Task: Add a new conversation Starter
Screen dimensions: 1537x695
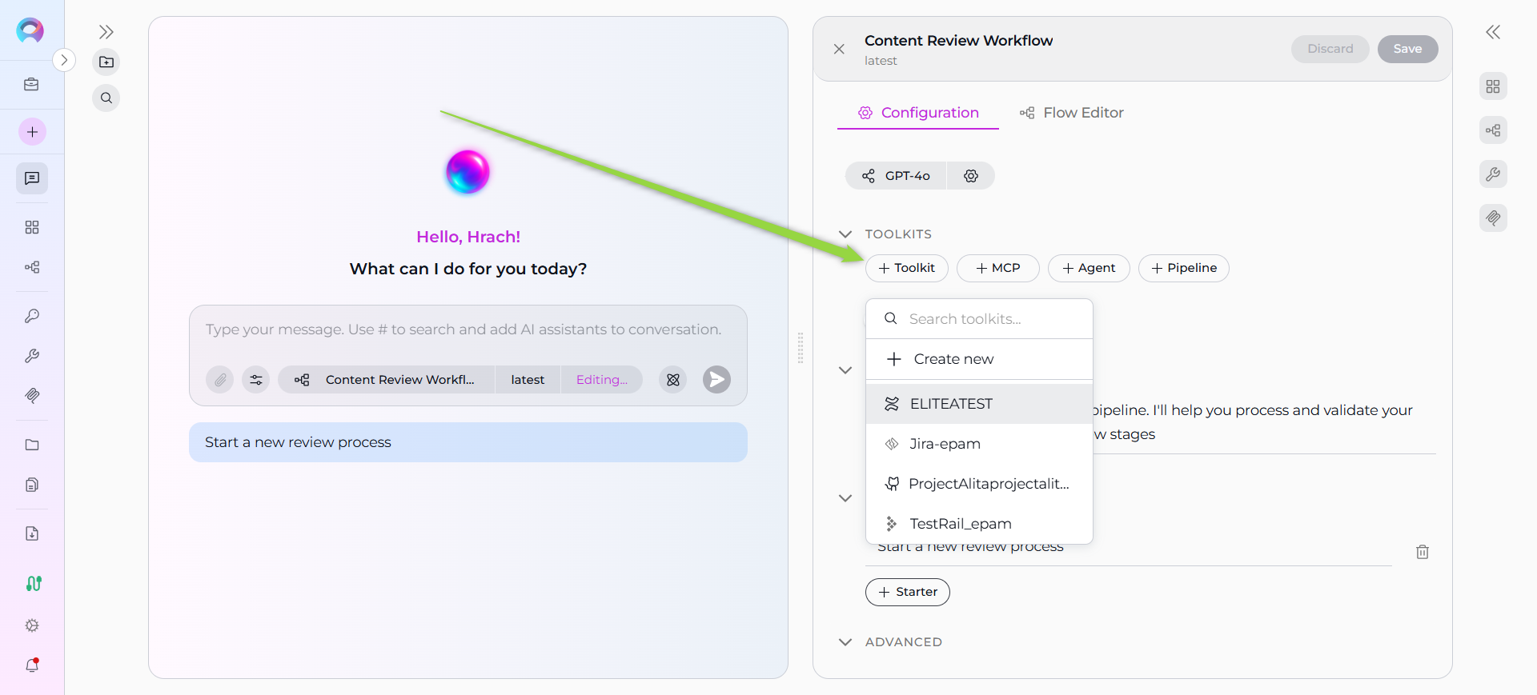Action: [907, 592]
